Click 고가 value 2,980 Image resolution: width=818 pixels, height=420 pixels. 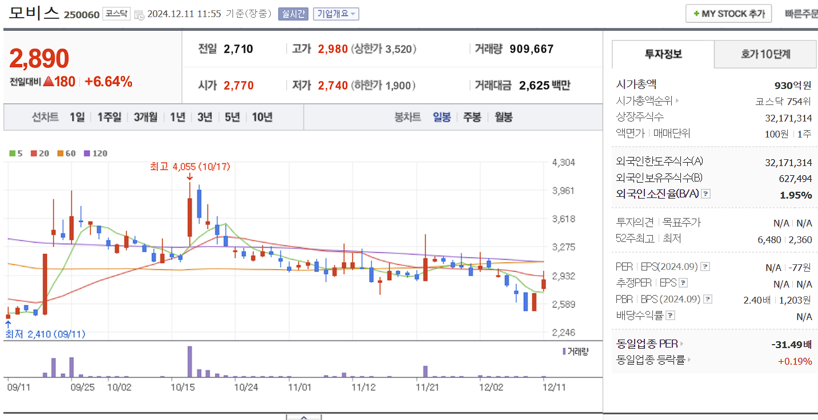point(333,49)
